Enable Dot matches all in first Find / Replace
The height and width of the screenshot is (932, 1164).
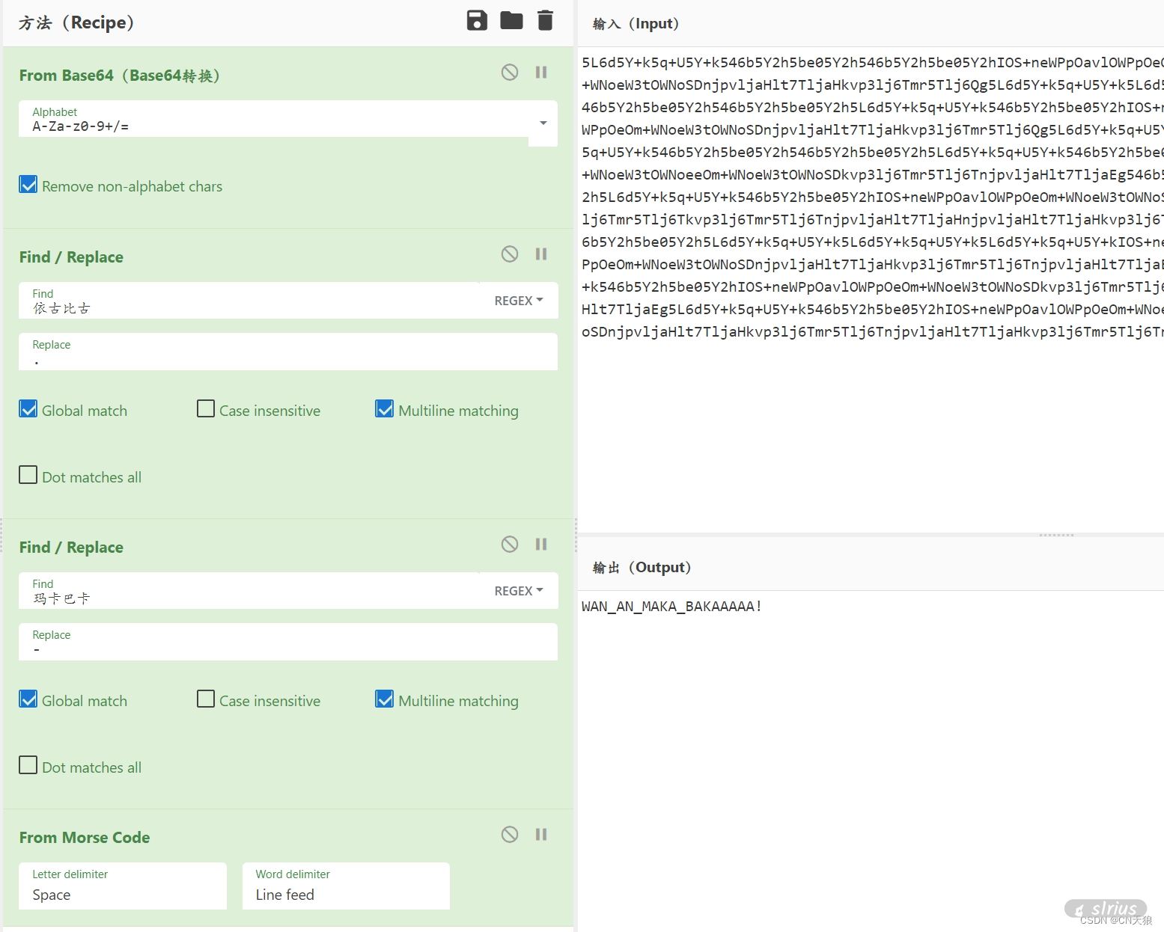pyautogui.click(x=28, y=476)
